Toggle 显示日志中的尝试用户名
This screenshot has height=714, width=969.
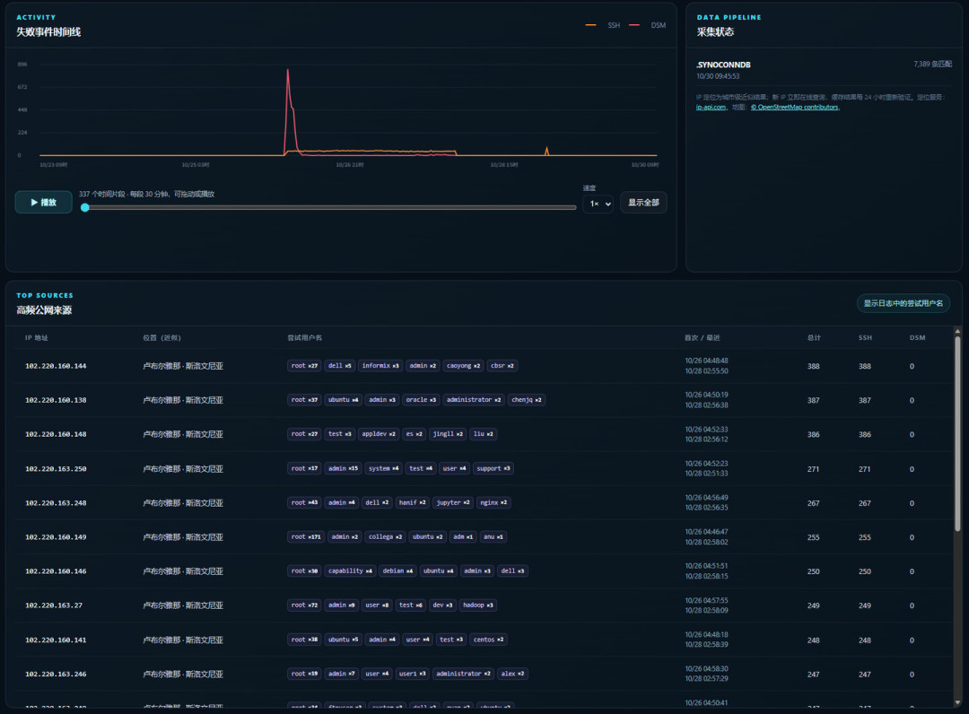(903, 303)
